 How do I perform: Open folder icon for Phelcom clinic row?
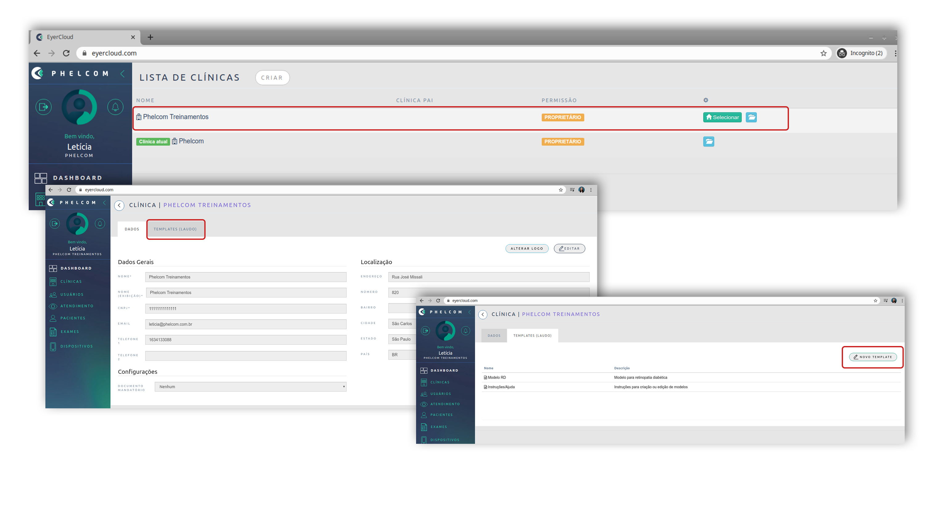708,141
